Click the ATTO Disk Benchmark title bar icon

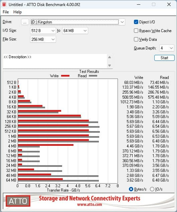[x=4, y=4]
